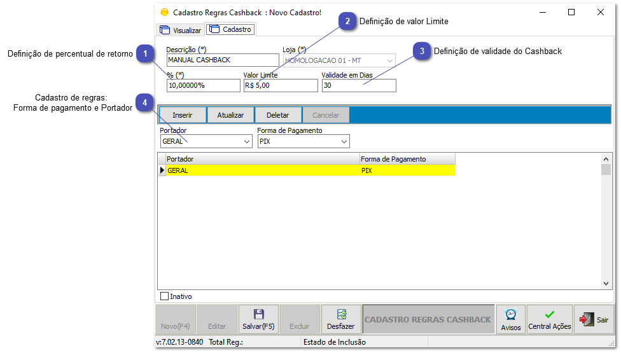Click the Salvar(F5) floppy disk button
Image resolution: width=621 pixels, height=353 pixels.
pos(258,319)
